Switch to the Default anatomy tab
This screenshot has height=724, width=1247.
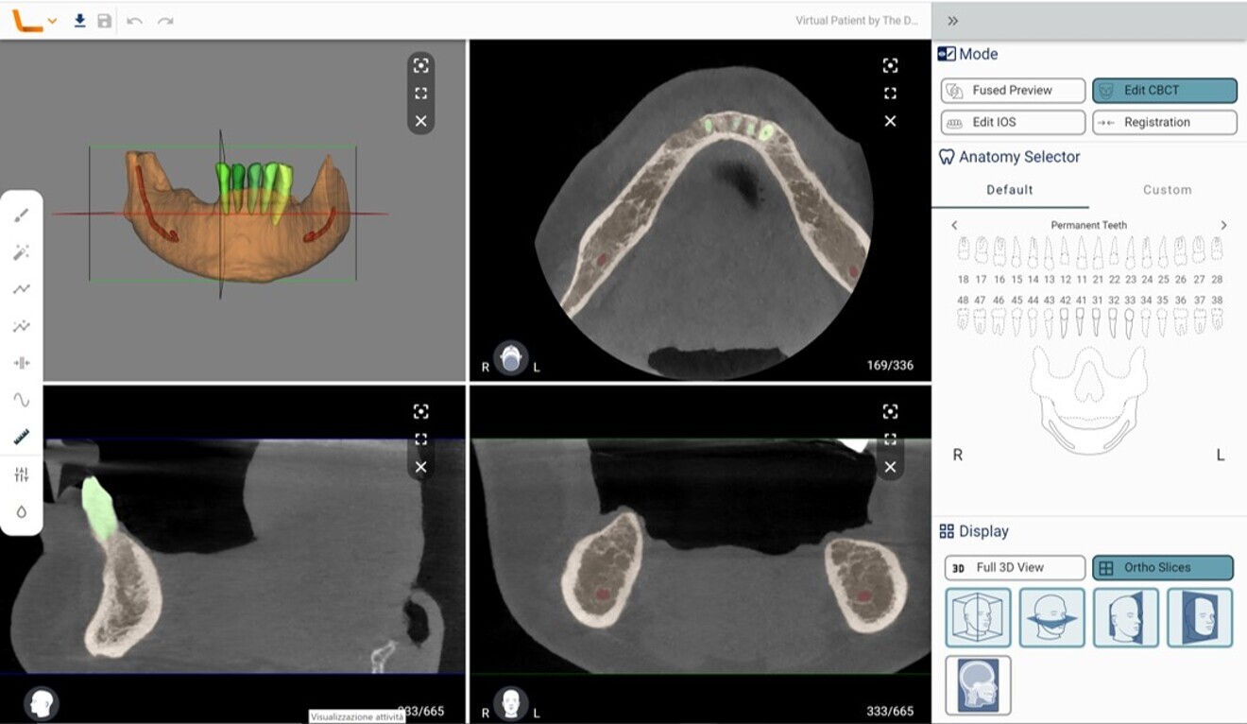tap(1009, 189)
